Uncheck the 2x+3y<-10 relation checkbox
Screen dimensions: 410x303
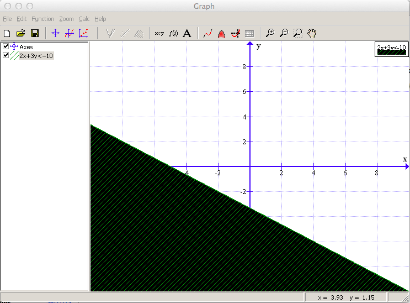click(x=6, y=55)
